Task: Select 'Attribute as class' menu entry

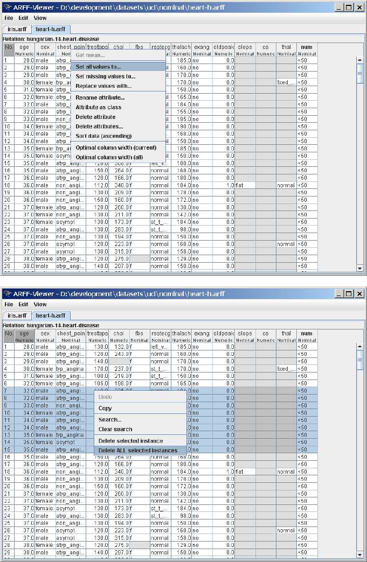Action: pos(118,107)
